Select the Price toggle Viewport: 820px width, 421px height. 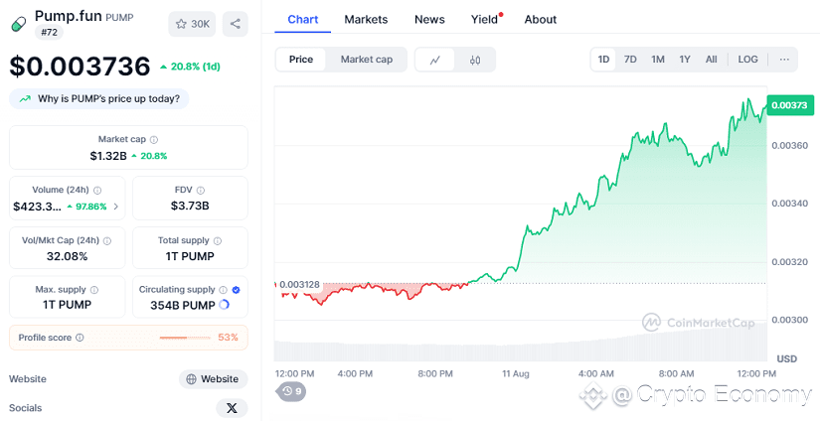(x=301, y=60)
